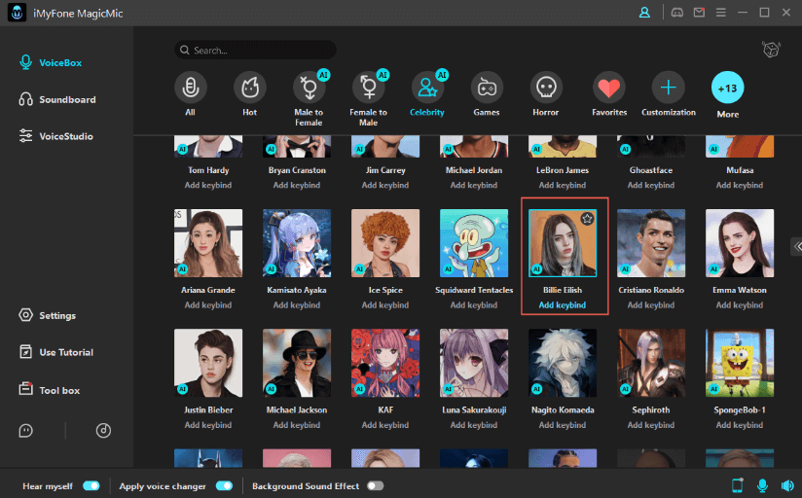
Task: Click the iMyFone MagicMic logo
Action: pyautogui.click(x=17, y=13)
